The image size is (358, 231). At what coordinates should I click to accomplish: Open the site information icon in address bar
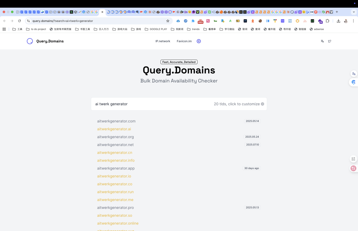point(28,21)
